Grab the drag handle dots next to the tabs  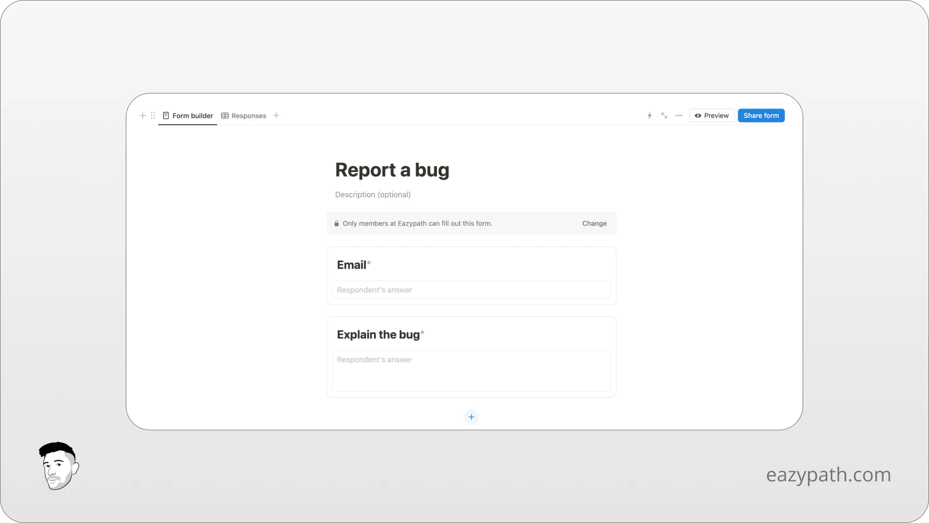point(153,115)
